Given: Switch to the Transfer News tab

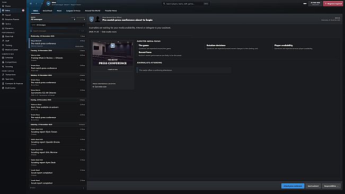Looking at the screenshot, I should pos(111,11).
